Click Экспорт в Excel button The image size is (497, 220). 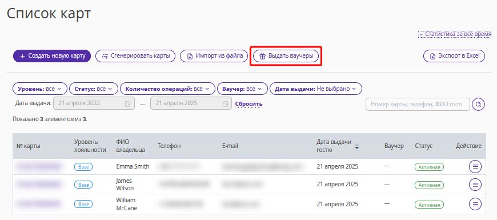(454, 56)
